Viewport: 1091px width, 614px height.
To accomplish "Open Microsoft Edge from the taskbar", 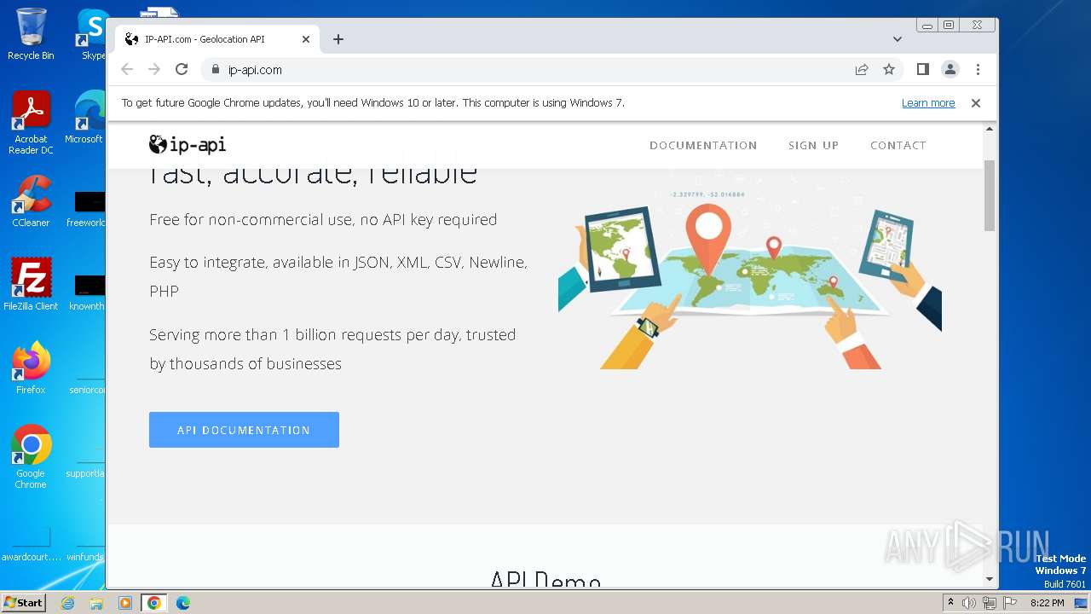I will tap(182, 603).
